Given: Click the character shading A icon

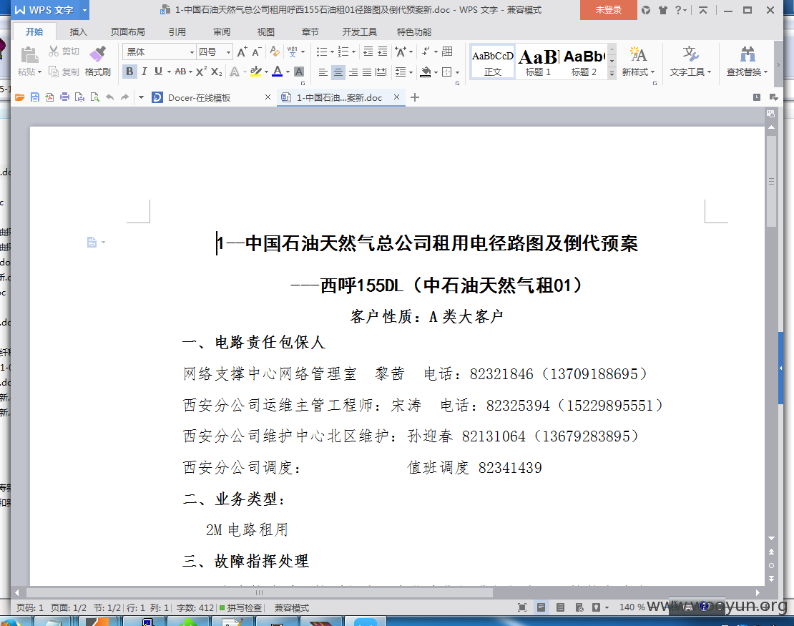Looking at the screenshot, I should coord(299,72).
